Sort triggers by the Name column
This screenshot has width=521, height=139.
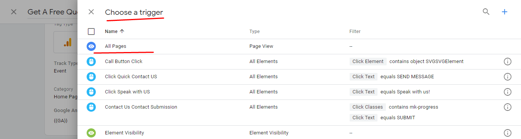[x=115, y=32]
